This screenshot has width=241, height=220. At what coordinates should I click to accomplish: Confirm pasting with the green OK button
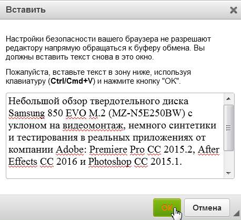point(167,208)
